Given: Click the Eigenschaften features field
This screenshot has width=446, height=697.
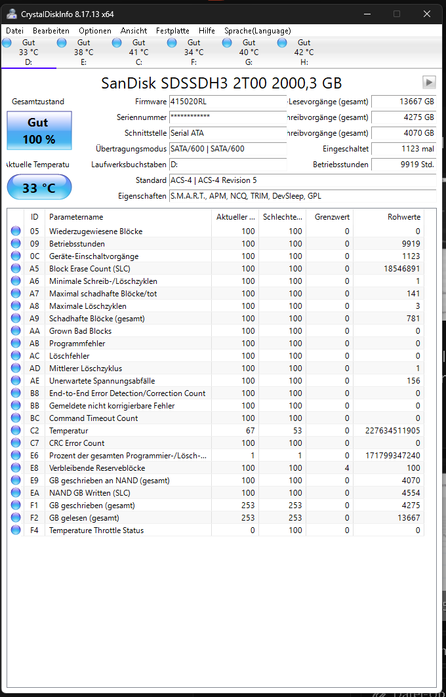Looking at the screenshot, I should click(x=302, y=196).
